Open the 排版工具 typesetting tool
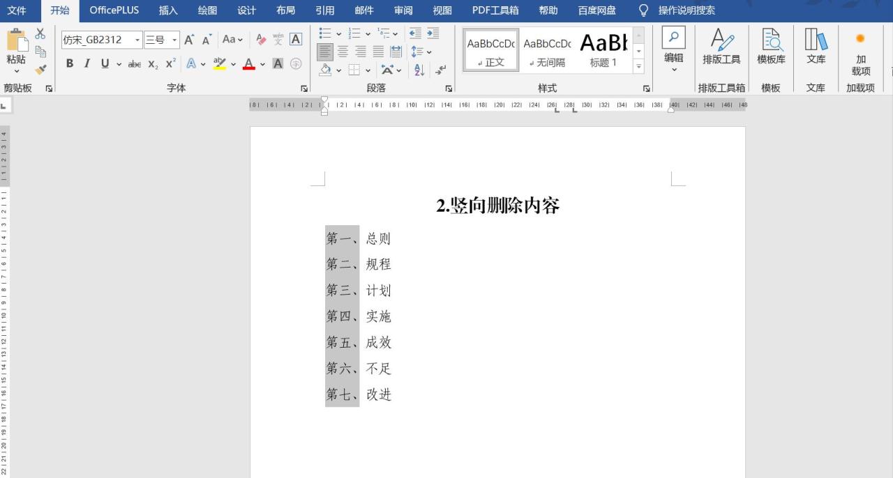This screenshot has height=478, width=893. pyautogui.click(x=721, y=47)
